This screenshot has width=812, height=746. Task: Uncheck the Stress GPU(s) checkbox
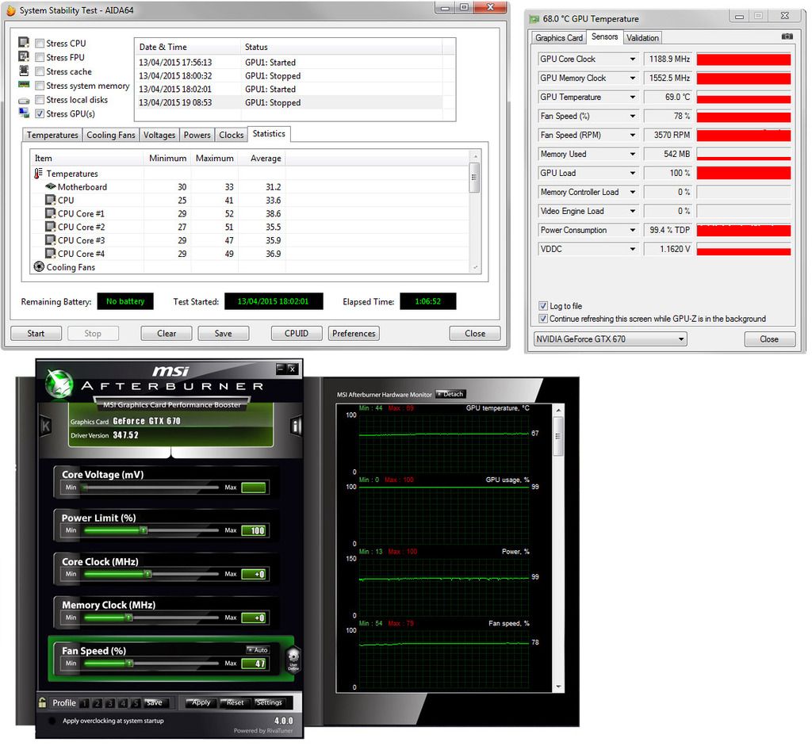pos(40,114)
